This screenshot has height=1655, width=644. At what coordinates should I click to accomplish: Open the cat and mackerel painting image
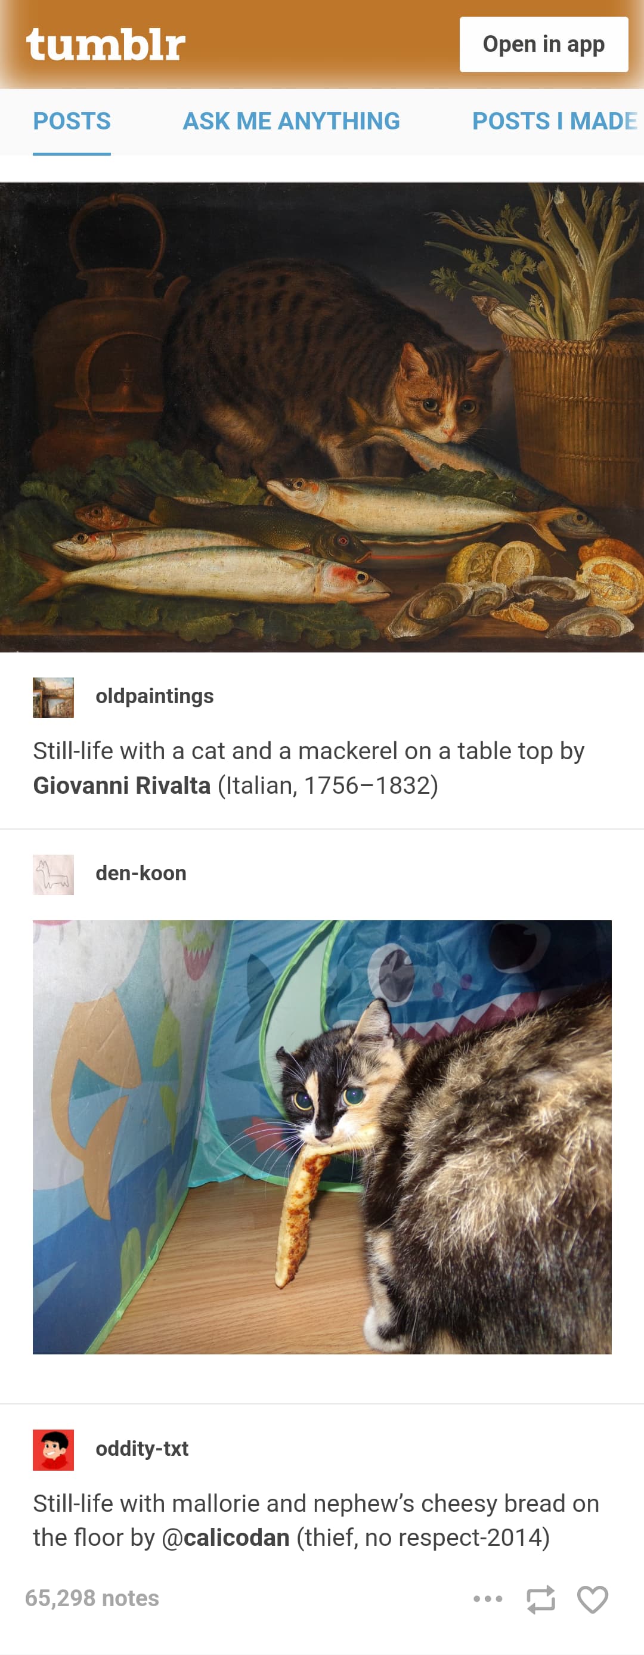(x=321, y=417)
